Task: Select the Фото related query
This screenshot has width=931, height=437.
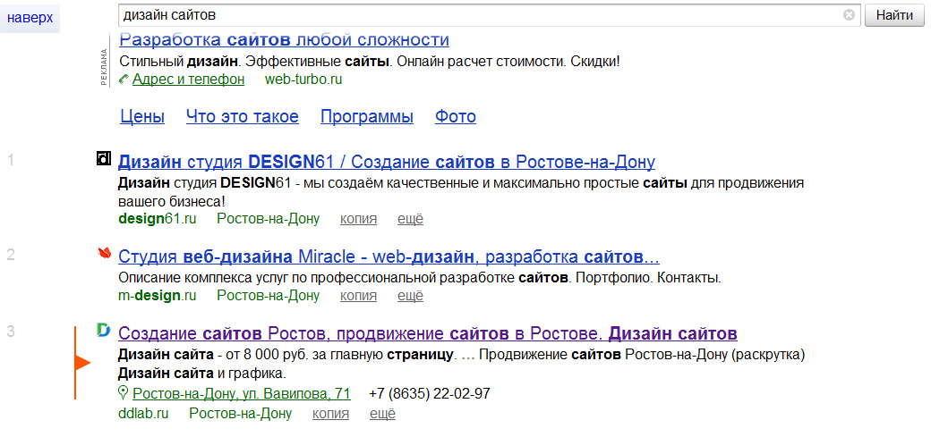Action: tap(456, 117)
